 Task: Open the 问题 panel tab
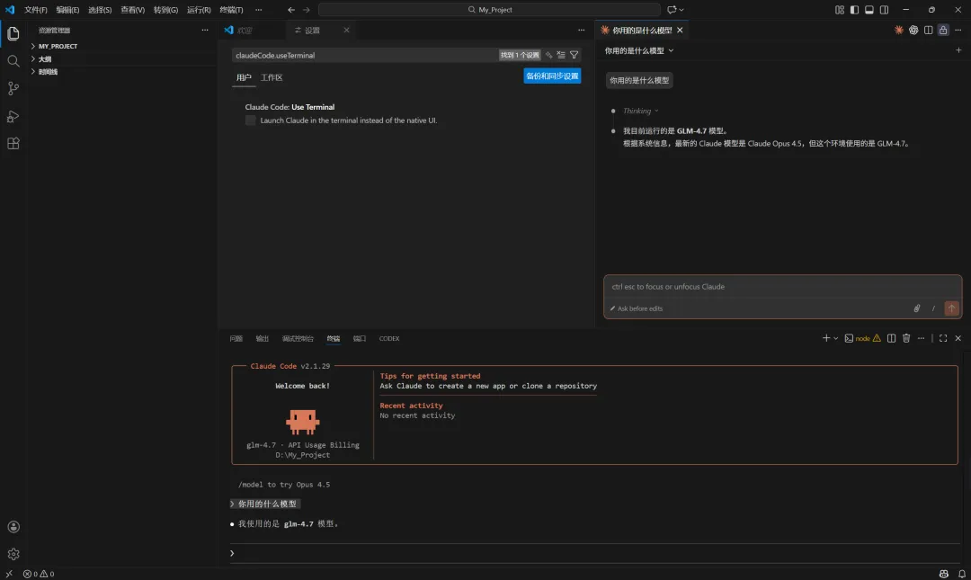[236, 338]
